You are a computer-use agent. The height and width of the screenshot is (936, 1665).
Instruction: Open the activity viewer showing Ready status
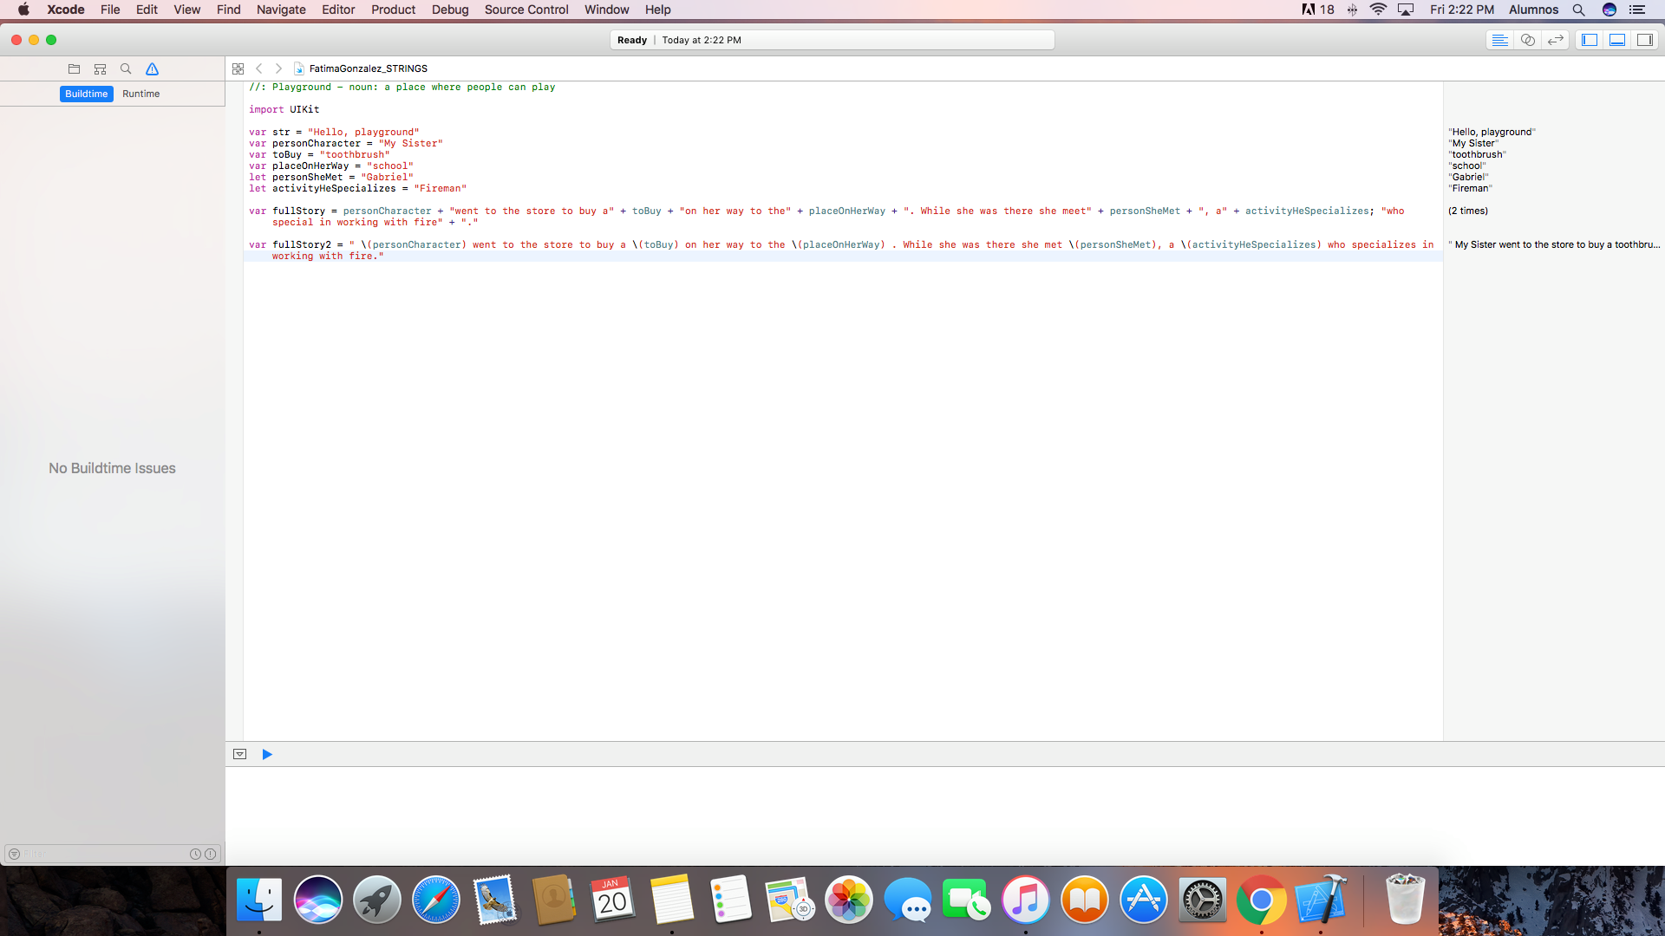pyautogui.click(x=832, y=40)
